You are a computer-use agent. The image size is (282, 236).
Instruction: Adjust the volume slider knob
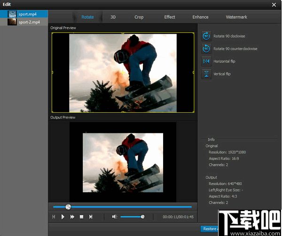click(x=142, y=217)
